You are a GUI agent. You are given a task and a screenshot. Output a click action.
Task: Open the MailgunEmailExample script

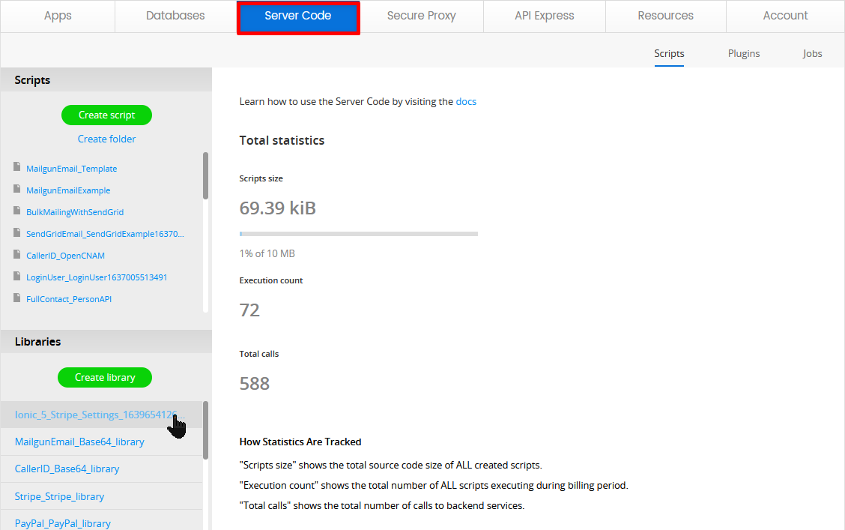click(68, 190)
